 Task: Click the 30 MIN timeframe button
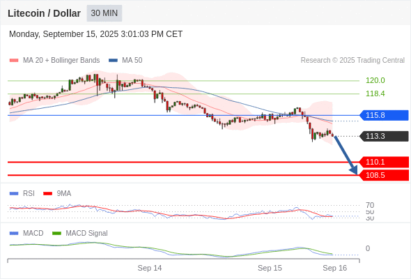(x=104, y=13)
